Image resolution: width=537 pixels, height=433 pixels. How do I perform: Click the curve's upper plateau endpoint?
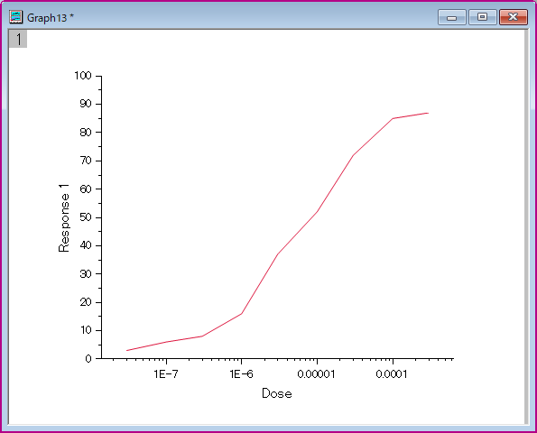pyautogui.click(x=428, y=113)
